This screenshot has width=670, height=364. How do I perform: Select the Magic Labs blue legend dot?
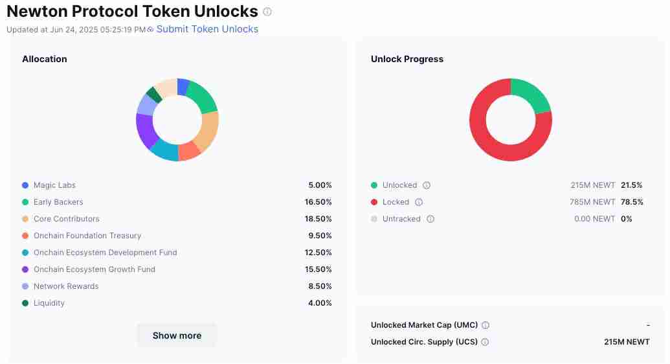click(x=25, y=185)
